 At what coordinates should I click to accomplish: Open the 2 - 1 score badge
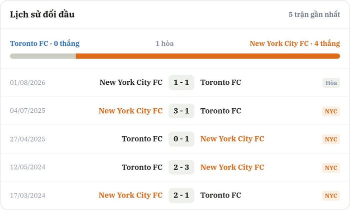[x=181, y=196]
